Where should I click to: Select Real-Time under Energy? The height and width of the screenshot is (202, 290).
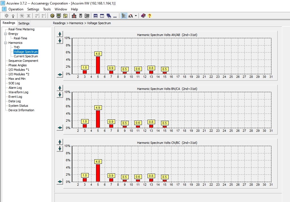coord(20,38)
